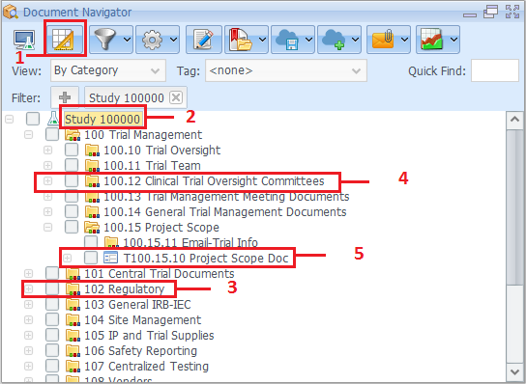The image size is (526, 384).
Task: Click the vertical scrollbar thumb
Action: click(515, 207)
